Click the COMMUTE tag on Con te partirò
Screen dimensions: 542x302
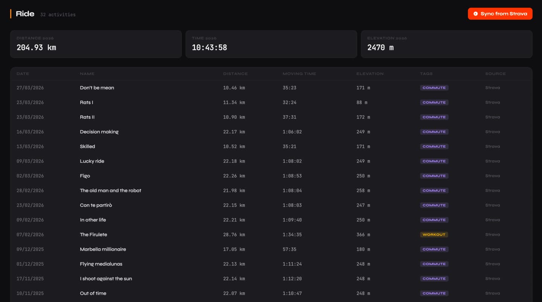434,205
